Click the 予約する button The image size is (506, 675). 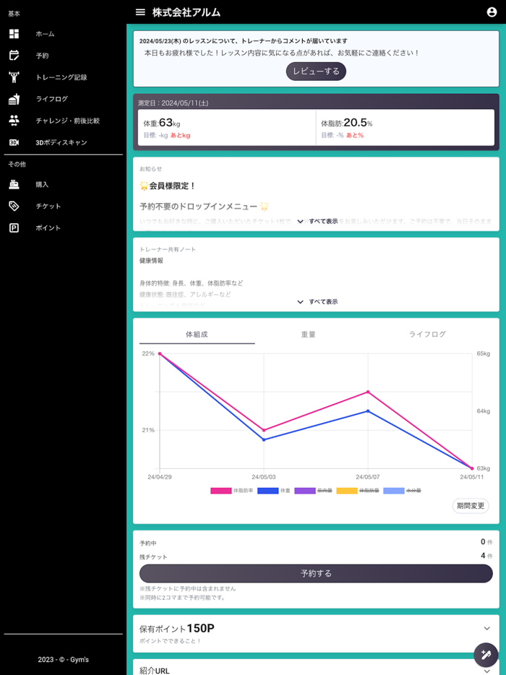pos(316,573)
